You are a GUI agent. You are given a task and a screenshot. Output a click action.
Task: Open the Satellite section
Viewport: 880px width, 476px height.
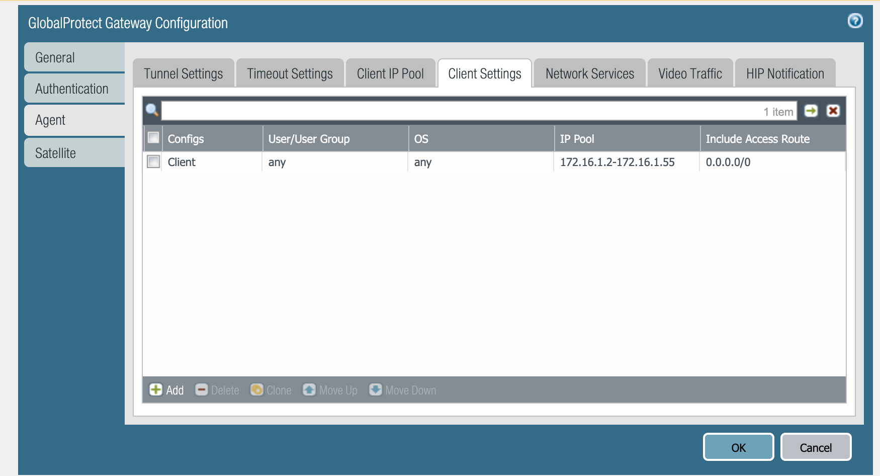(x=54, y=152)
